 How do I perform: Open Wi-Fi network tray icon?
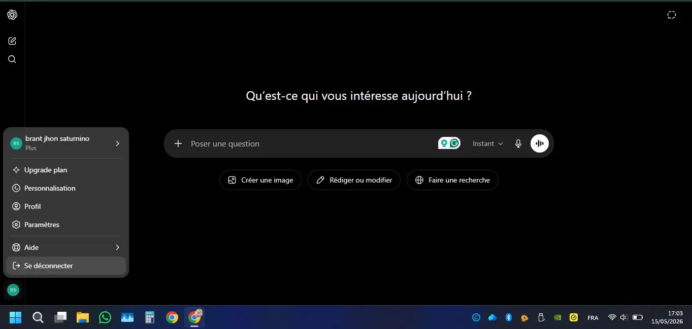coord(612,318)
